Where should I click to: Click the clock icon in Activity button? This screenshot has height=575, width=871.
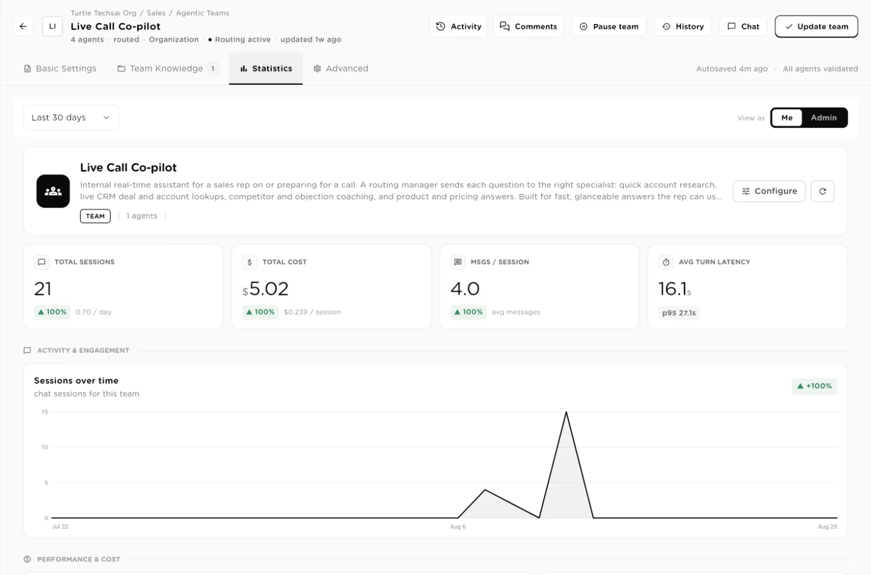pos(441,26)
